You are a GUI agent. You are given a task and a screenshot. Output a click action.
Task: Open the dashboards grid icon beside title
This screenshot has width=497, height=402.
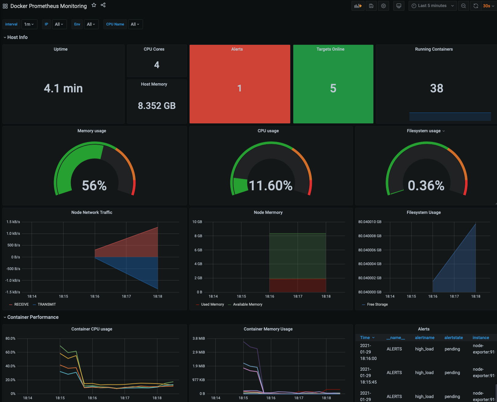(x=5, y=6)
